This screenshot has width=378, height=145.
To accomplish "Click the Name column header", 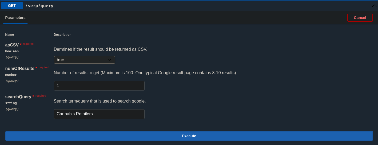I will tap(10, 35).
